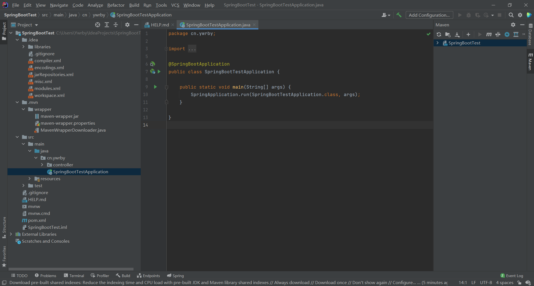The width and height of the screenshot is (534, 286).
Task: Click the green inspection checkmark in the editor
Action: pyautogui.click(x=428, y=34)
